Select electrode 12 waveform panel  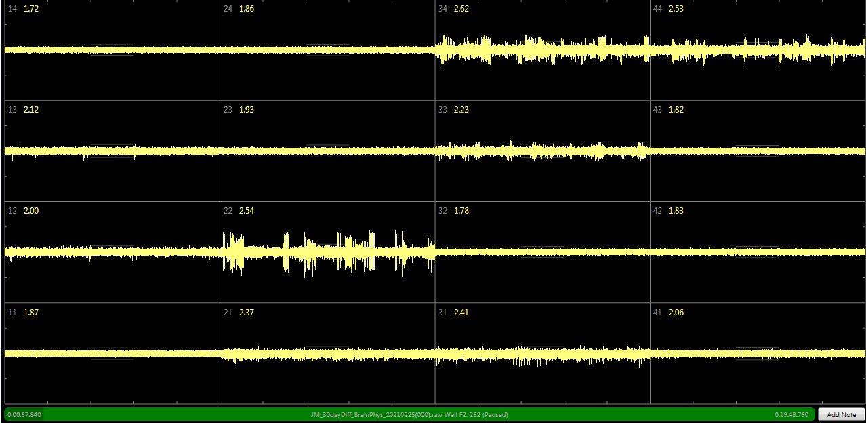(x=112, y=252)
